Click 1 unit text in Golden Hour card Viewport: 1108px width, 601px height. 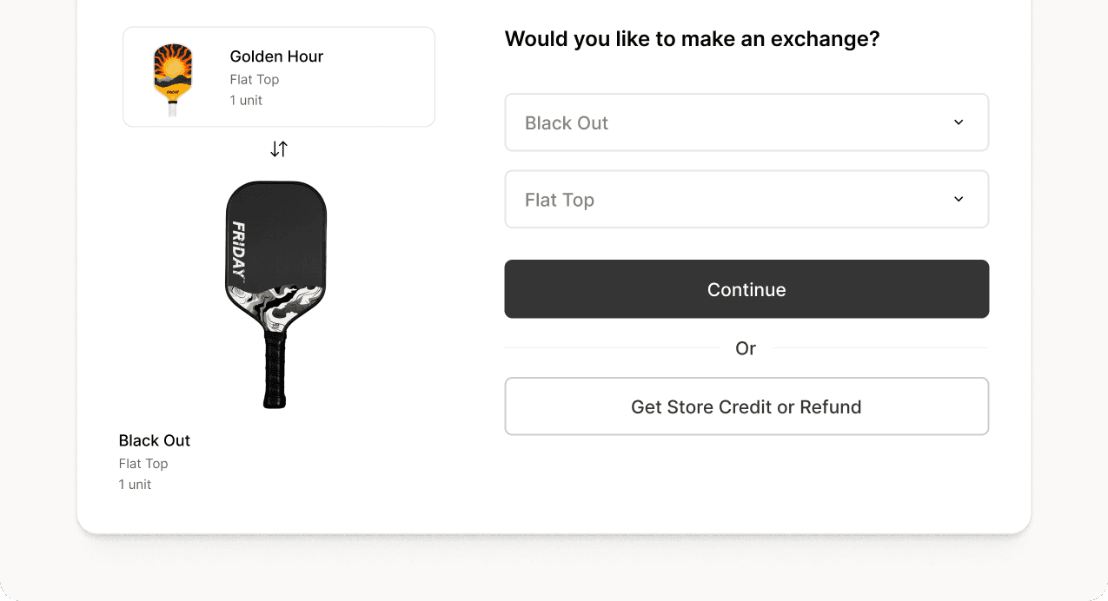(x=246, y=101)
